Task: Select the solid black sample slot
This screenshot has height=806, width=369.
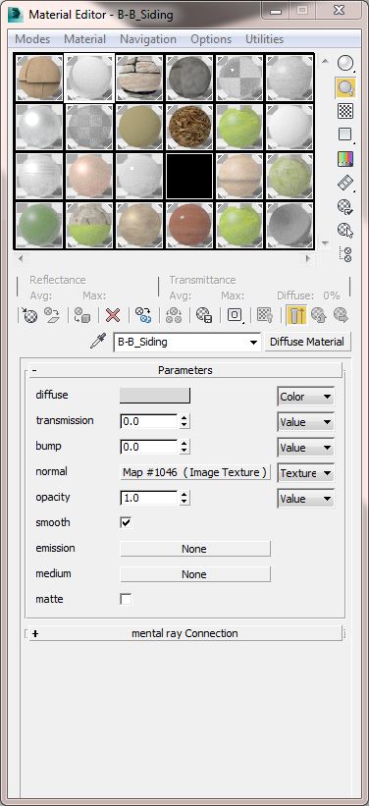Action: [189, 177]
